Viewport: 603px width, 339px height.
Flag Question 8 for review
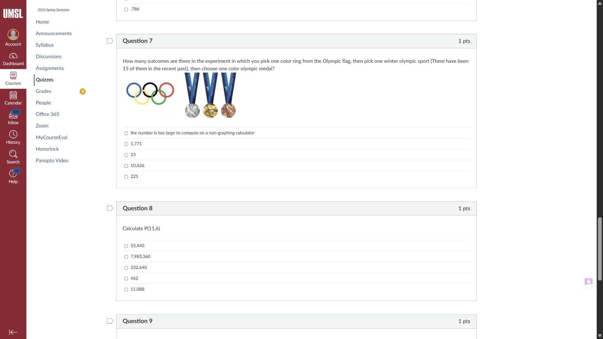coord(110,208)
